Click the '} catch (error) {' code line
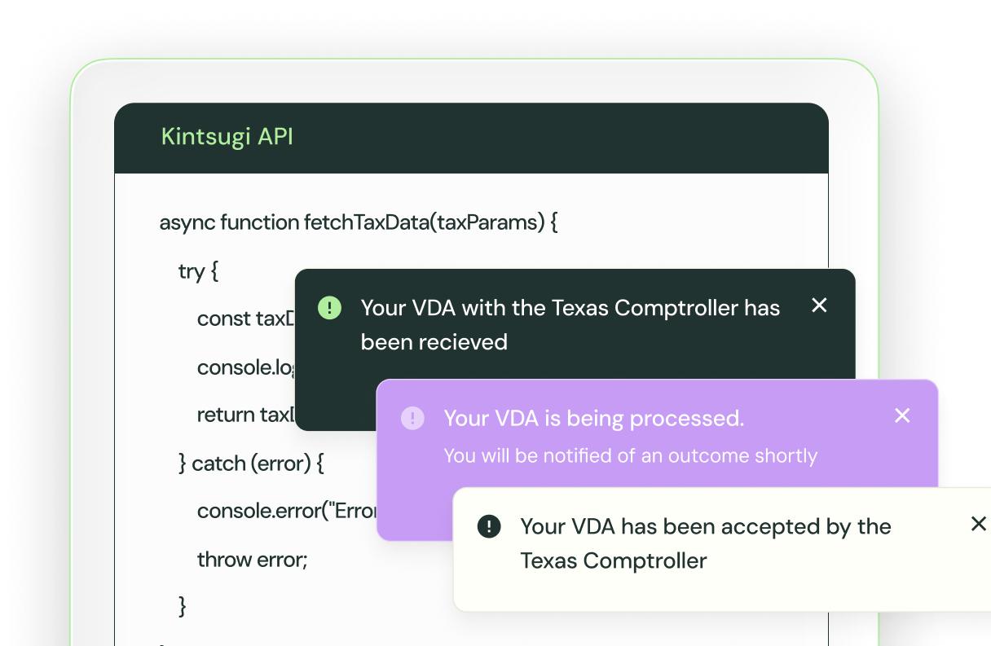The width and height of the screenshot is (991, 646). click(251, 464)
